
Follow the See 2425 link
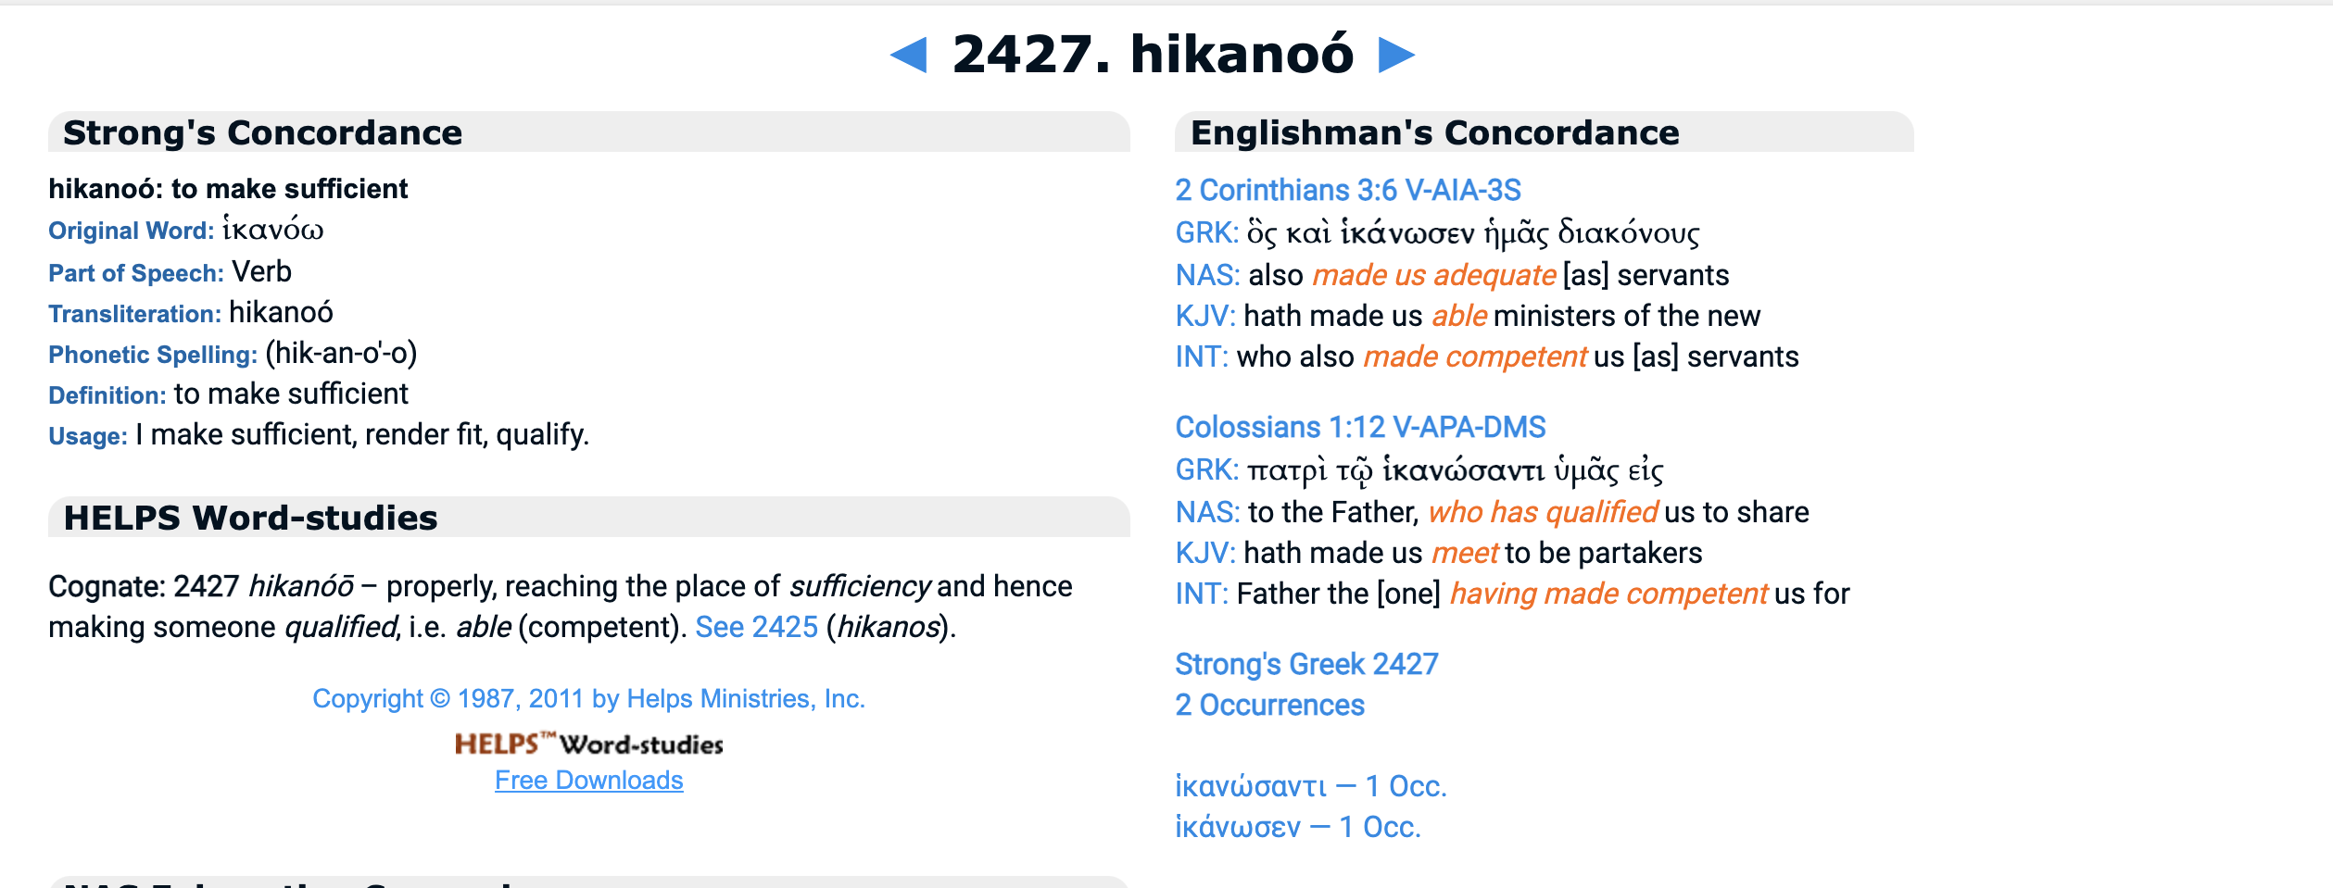[756, 627]
